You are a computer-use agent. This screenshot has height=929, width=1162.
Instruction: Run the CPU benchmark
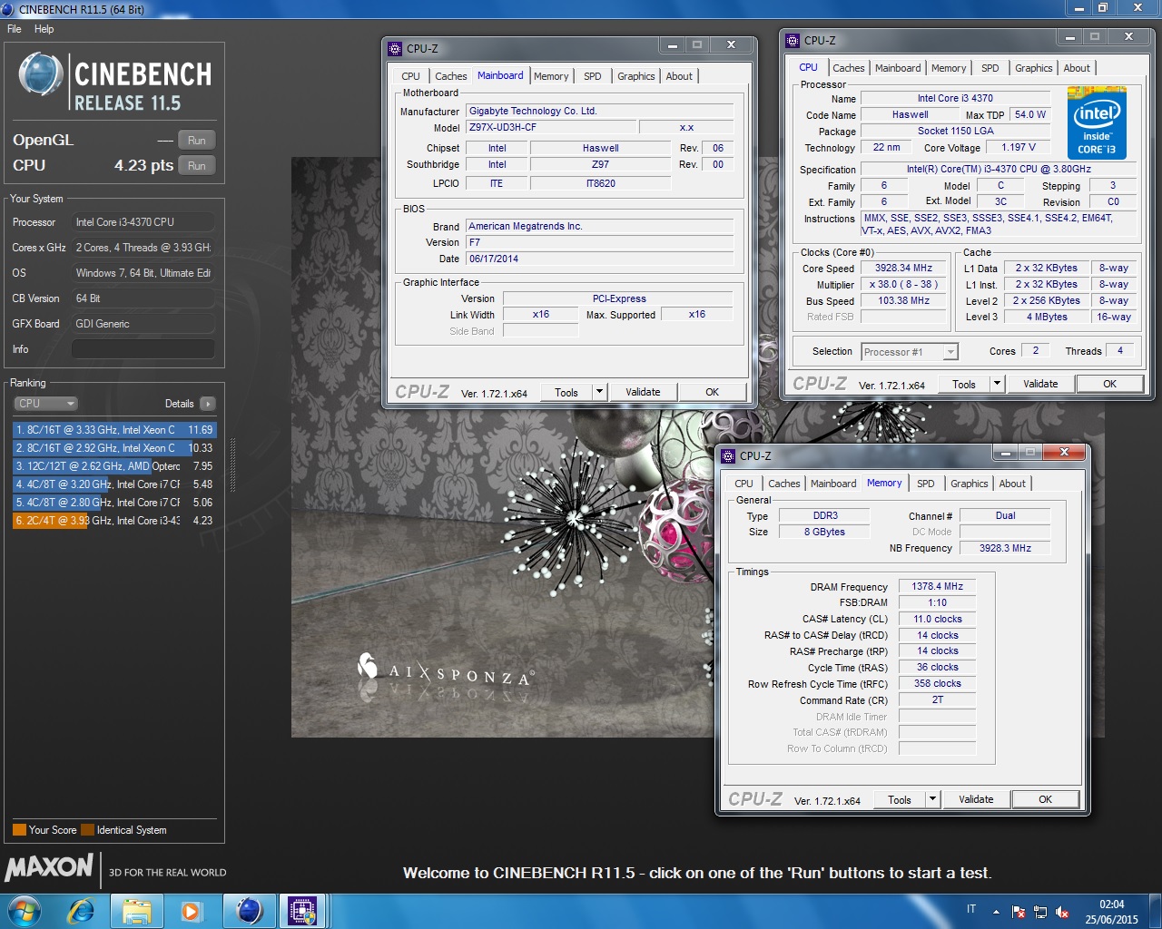click(x=197, y=166)
